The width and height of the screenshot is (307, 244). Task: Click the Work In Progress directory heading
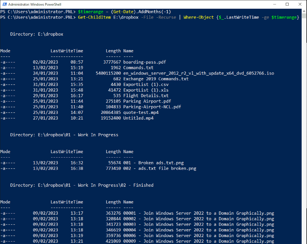pos(64,135)
